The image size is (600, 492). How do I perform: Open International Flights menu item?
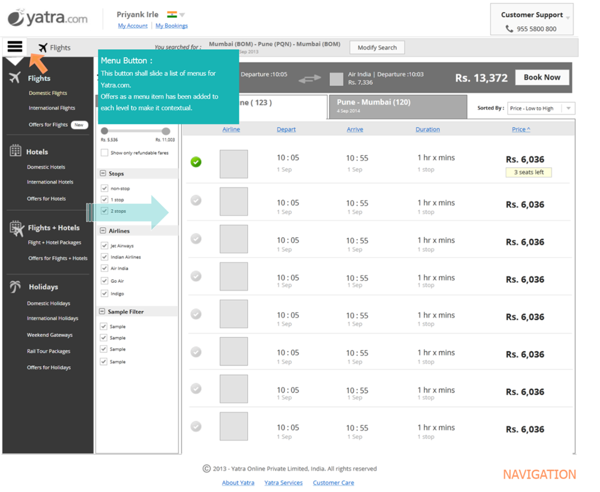pyautogui.click(x=52, y=108)
